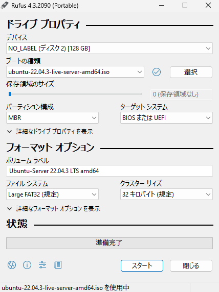
Task: Click the デバイス label
Action: 16,38
